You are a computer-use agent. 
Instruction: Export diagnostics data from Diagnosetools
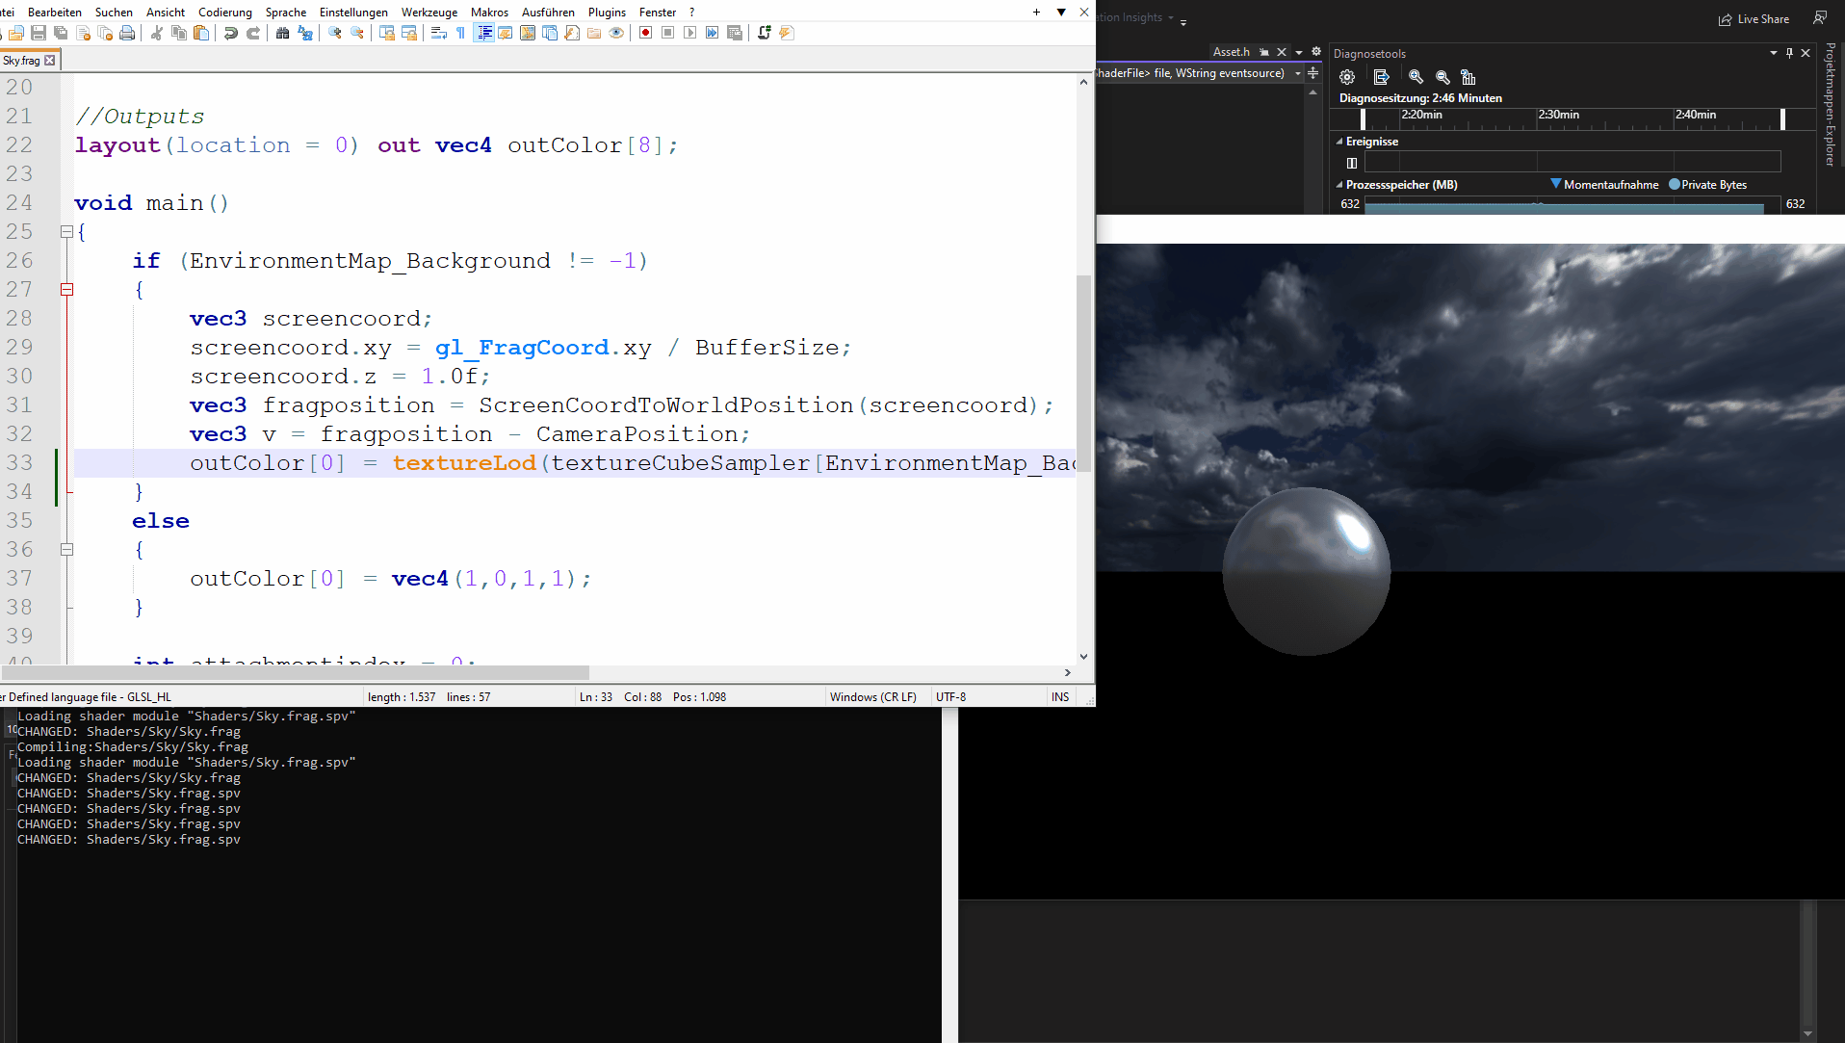pos(1381,77)
